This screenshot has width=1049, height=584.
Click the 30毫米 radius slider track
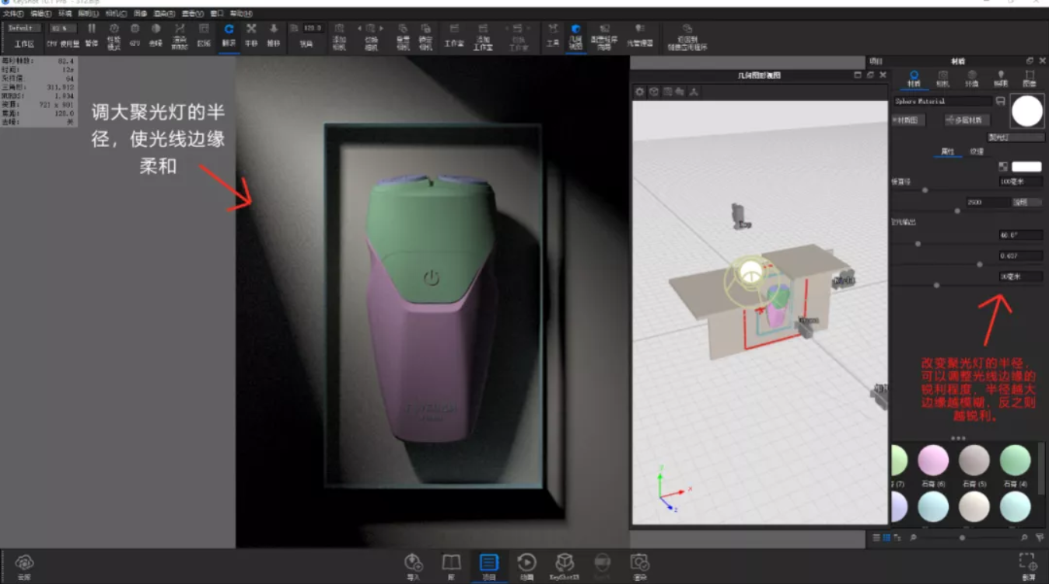coord(967,286)
